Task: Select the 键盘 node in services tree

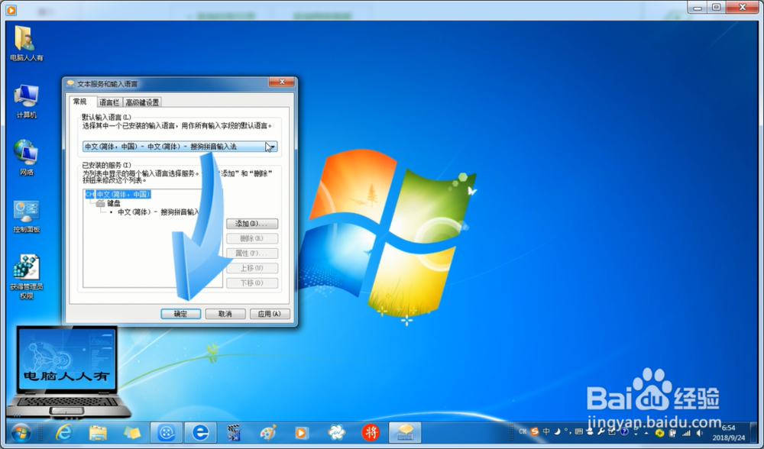Action: pos(114,203)
